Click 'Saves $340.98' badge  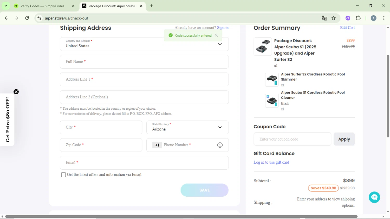(x=323, y=188)
